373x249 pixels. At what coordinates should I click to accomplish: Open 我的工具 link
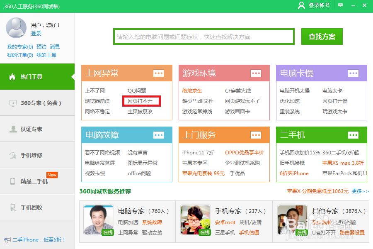click(x=46, y=55)
